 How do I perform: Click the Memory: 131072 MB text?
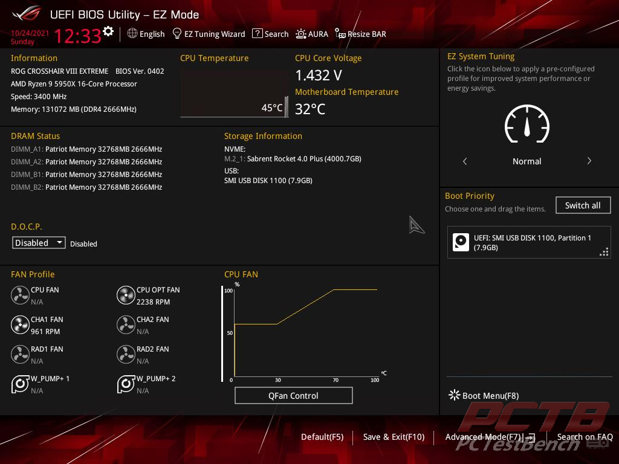tap(73, 109)
